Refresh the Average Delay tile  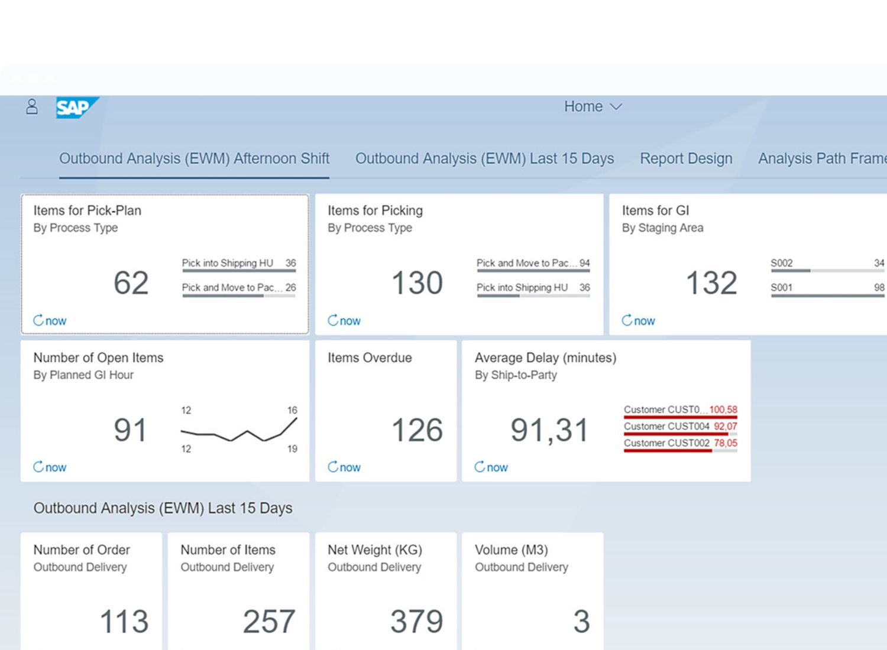point(480,467)
